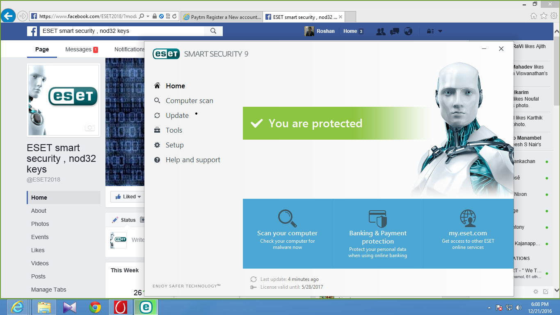Click the Facebook search field
The width and height of the screenshot is (560, 315).
[122, 31]
